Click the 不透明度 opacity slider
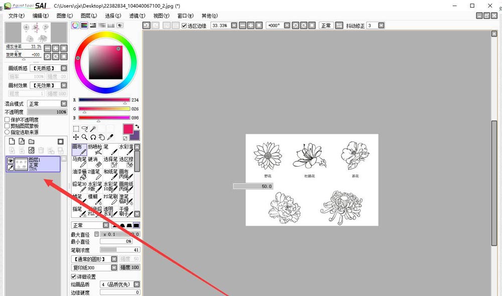 47,112
